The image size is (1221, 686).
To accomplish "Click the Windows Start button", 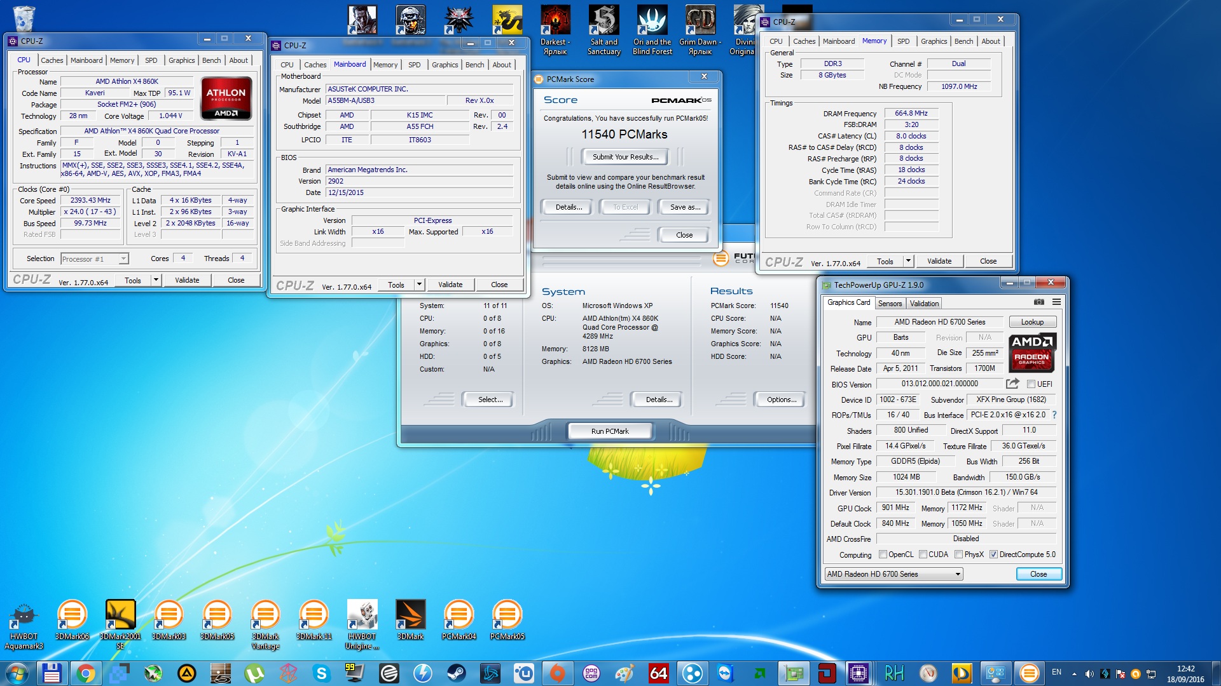I will pos(17,673).
